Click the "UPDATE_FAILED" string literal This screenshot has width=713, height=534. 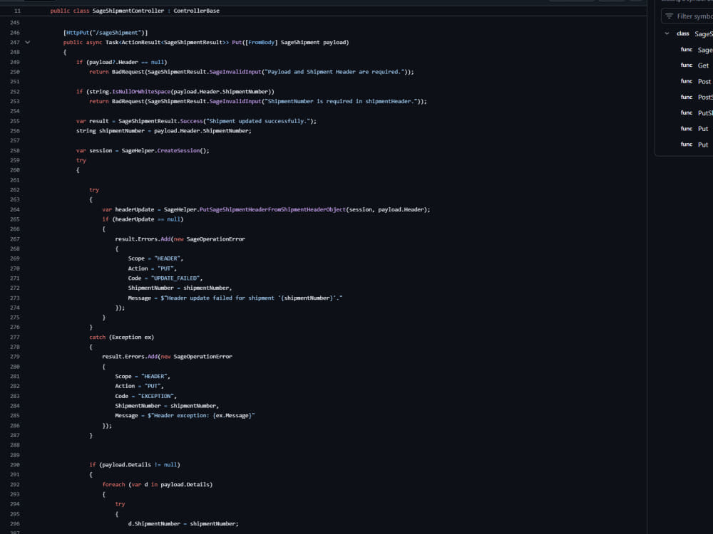(x=175, y=278)
